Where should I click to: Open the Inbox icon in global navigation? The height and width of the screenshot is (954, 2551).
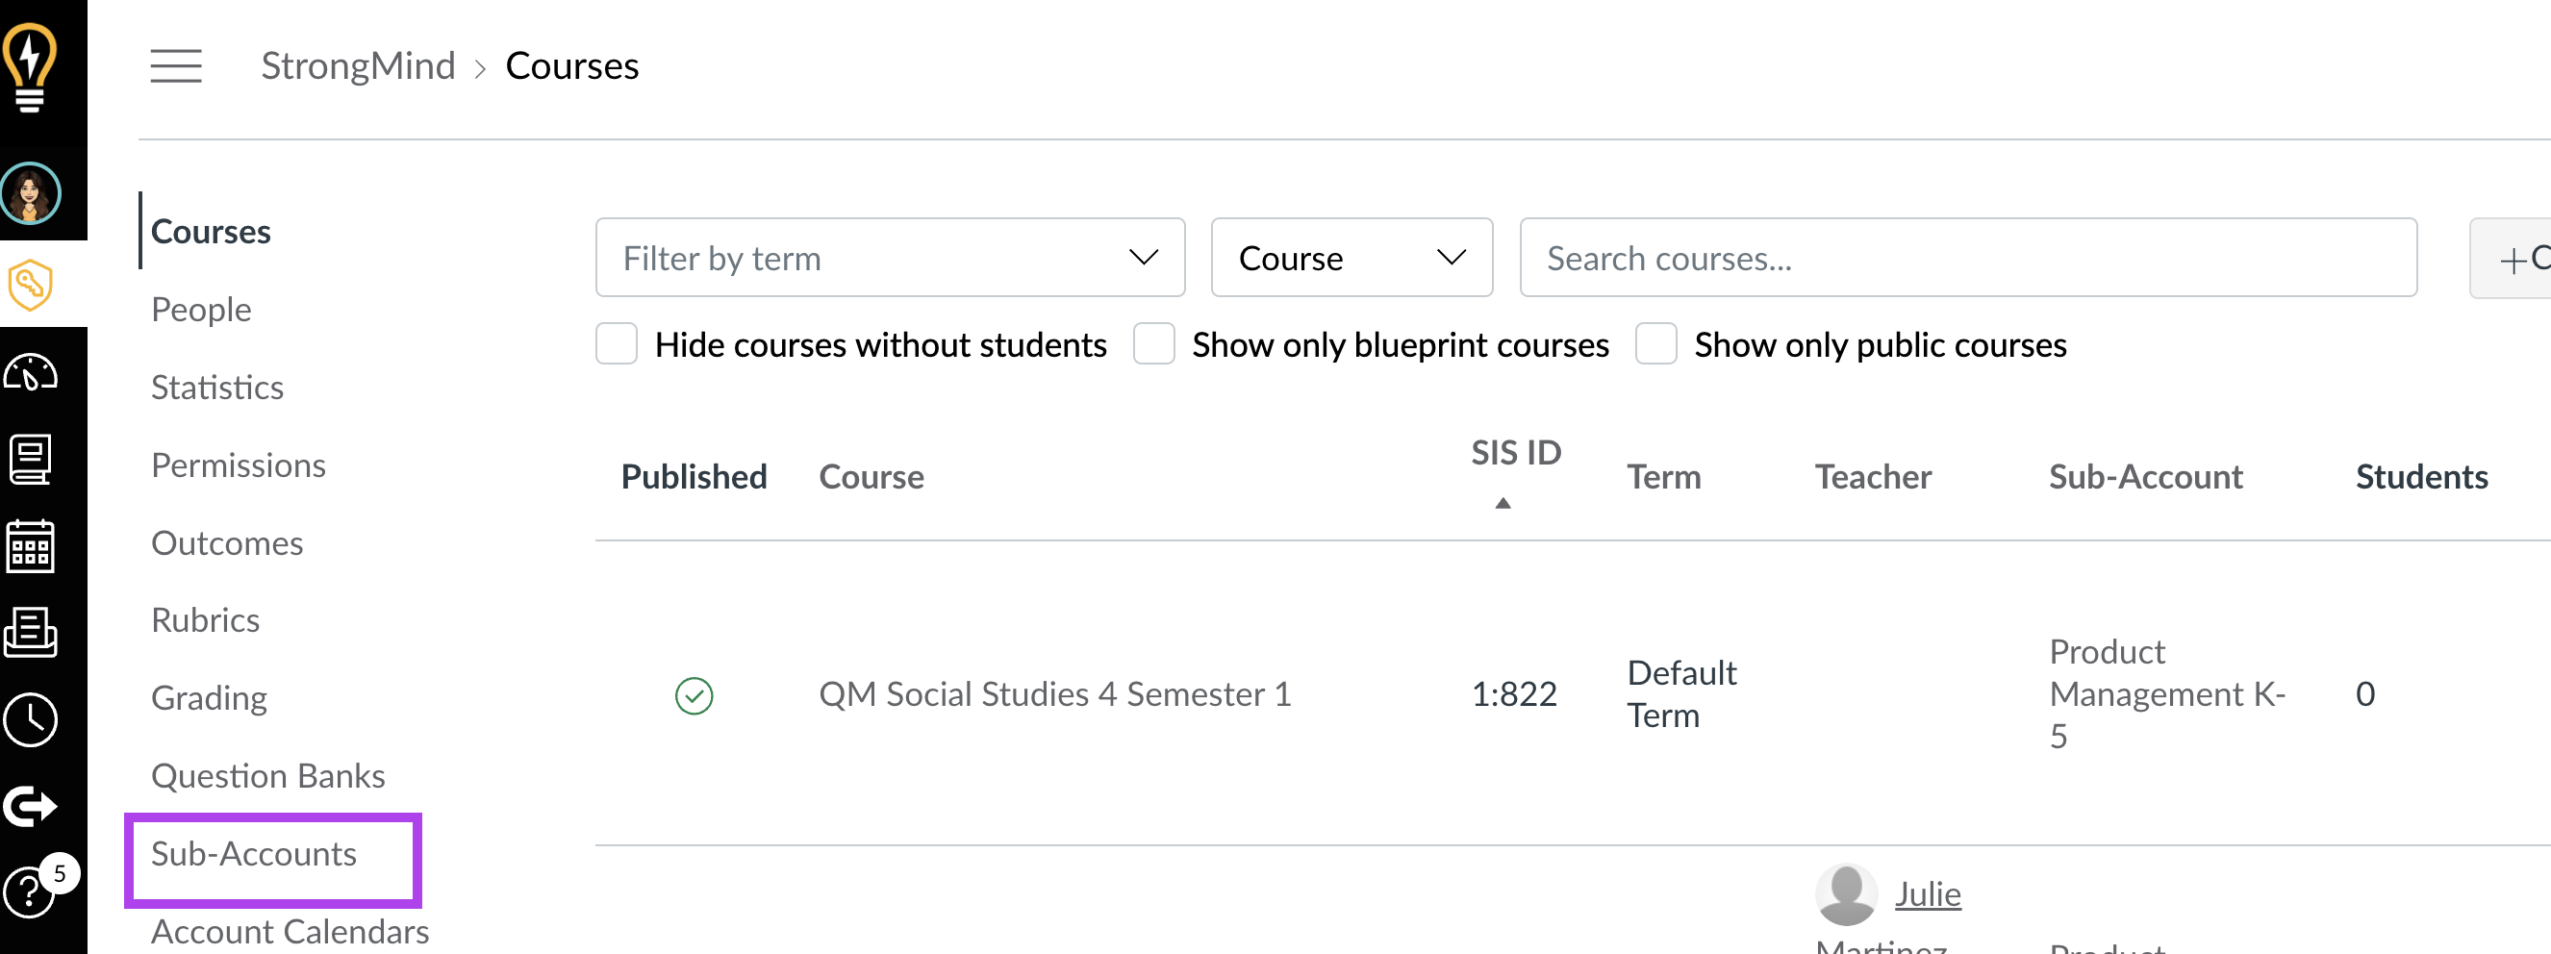click(x=31, y=634)
